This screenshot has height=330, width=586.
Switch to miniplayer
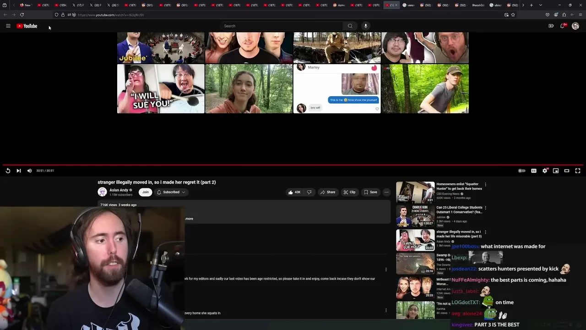click(x=556, y=170)
